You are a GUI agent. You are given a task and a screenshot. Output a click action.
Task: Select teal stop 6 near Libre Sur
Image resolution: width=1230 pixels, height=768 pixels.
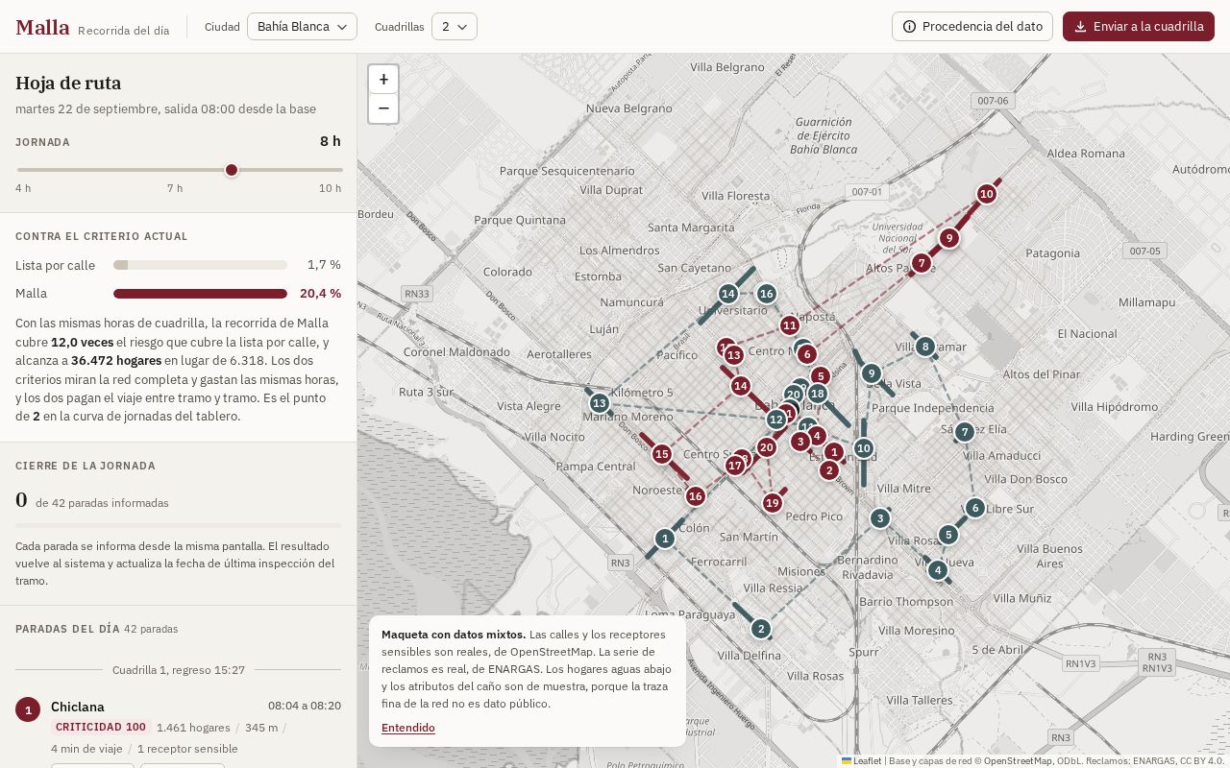[975, 508]
